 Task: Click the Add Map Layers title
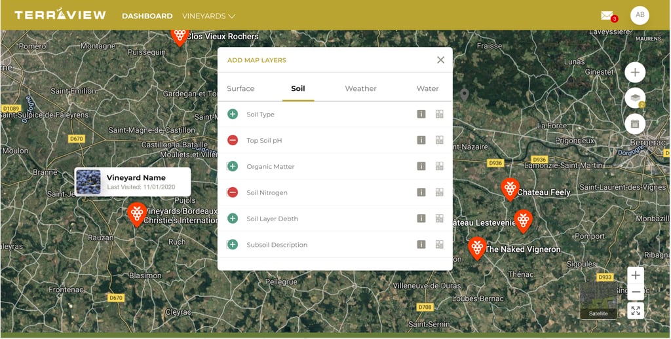[x=257, y=60]
